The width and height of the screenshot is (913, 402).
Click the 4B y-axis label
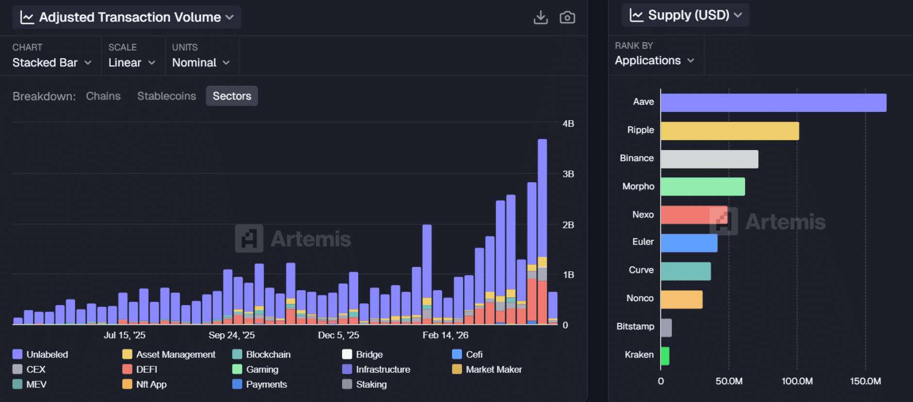click(568, 124)
